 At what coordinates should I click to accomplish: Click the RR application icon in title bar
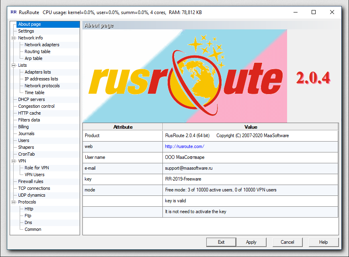[x=14, y=12]
